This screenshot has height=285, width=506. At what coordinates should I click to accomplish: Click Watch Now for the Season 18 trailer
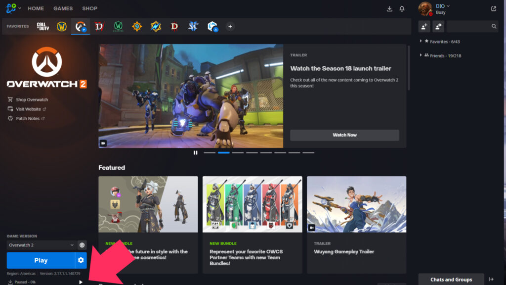(344, 135)
